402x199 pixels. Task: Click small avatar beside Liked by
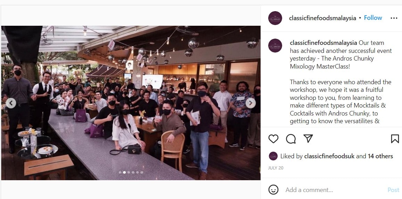[x=273, y=156]
